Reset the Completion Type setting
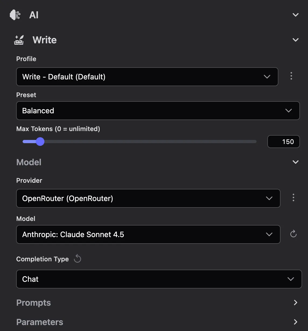 [78, 258]
